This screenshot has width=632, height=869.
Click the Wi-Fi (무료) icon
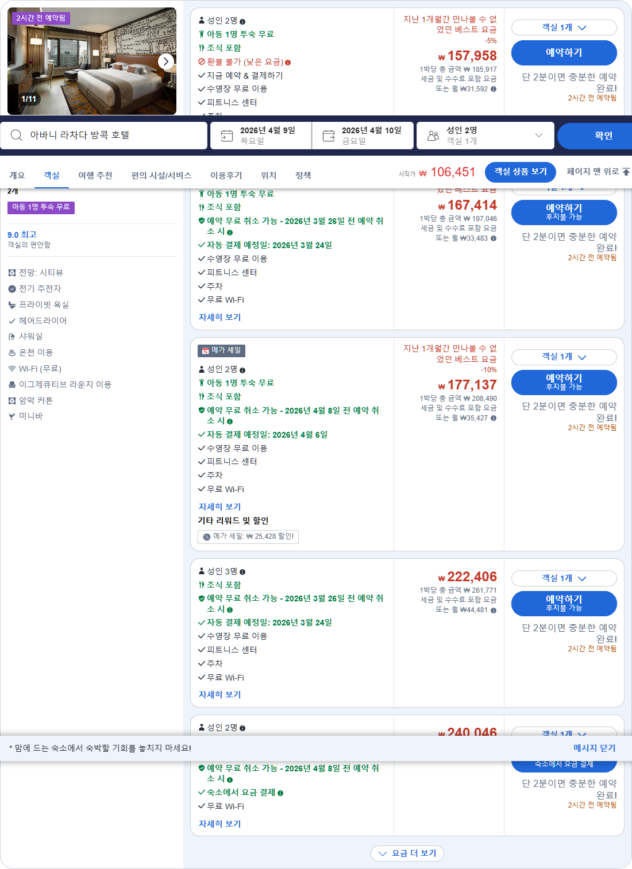[x=12, y=369]
